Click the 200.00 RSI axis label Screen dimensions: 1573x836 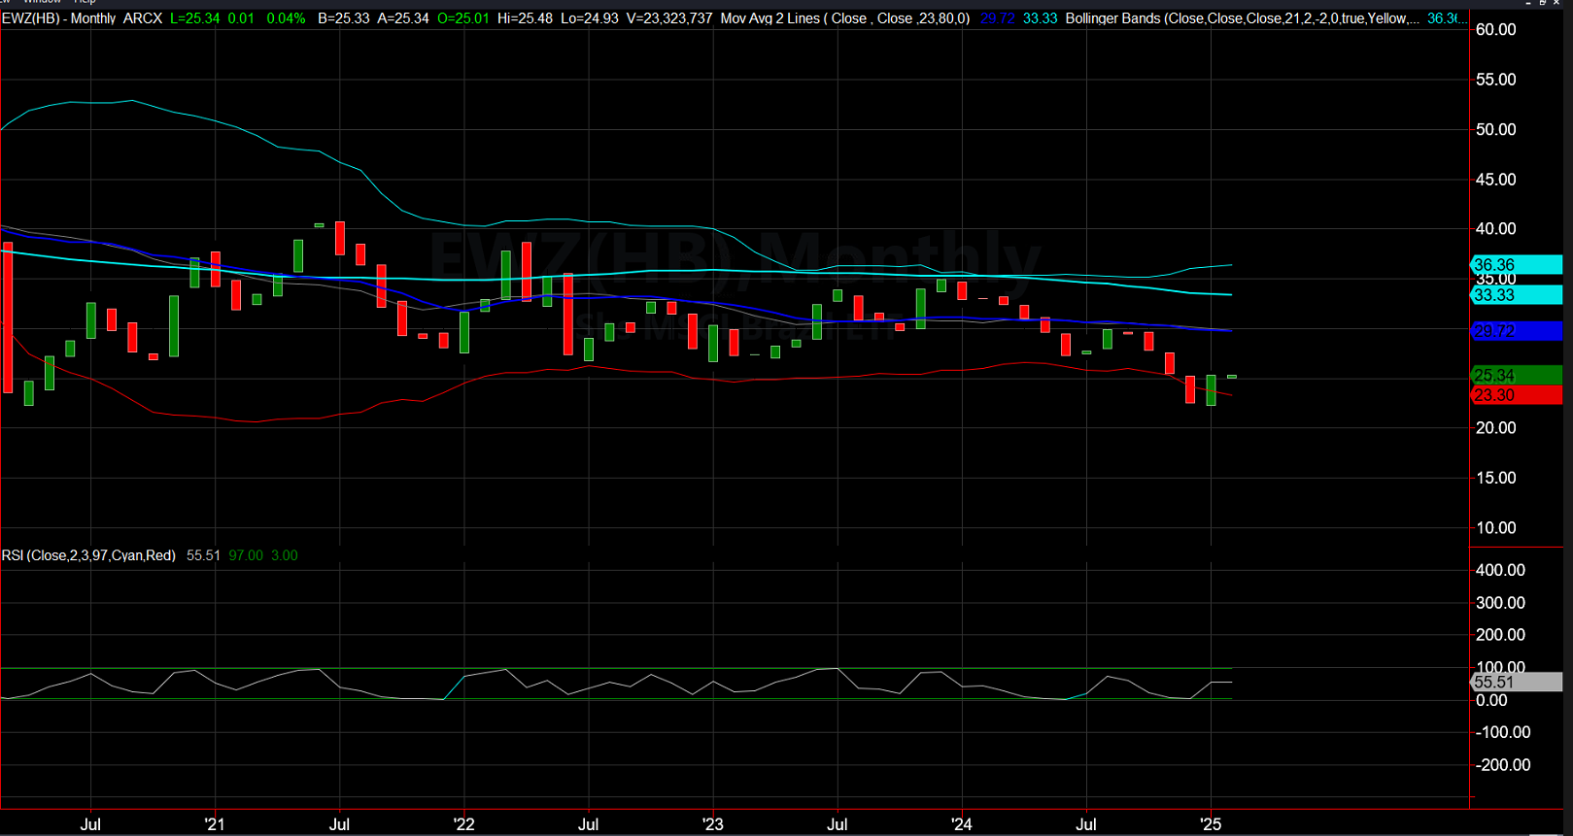point(1500,635)
